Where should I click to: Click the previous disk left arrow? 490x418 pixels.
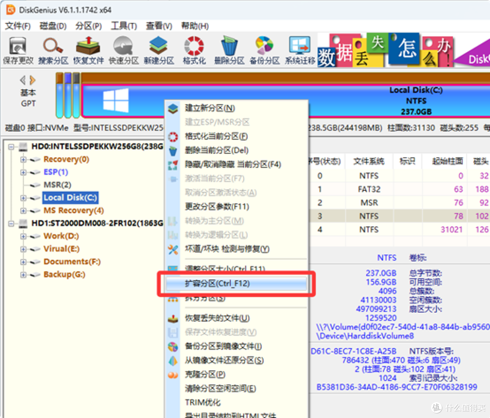[x=23, y=80]
